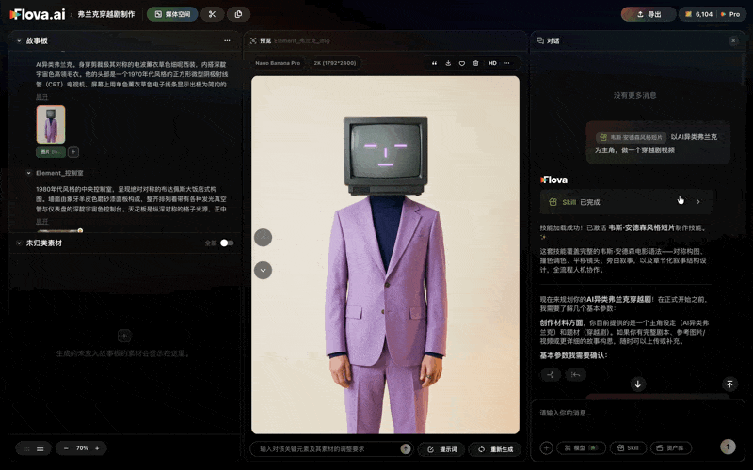Click the TV-head character preview image
The image size is (753, 470).
click(x=385, y=255)
